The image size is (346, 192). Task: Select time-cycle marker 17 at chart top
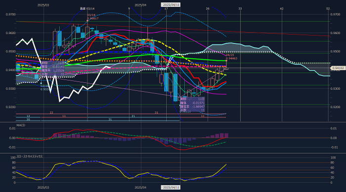tap(166, 8)
